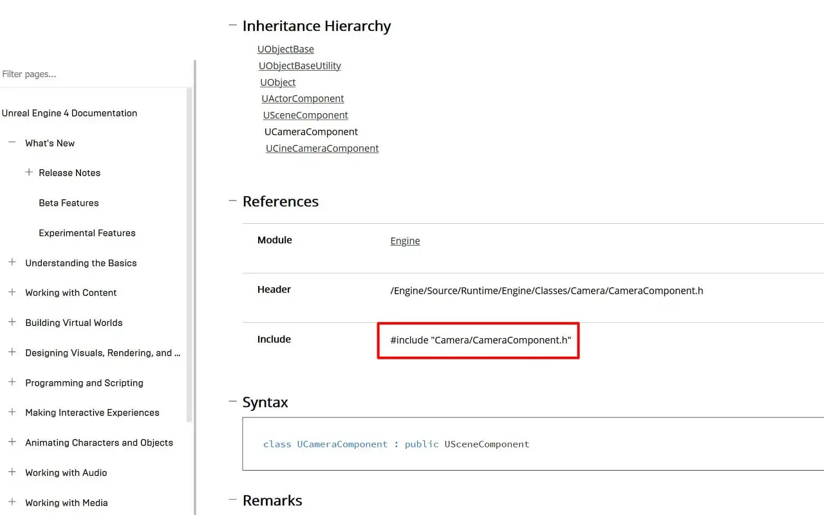824x515 pixels.
Task: Open Unreal Engine 4 Documentation root
Action: coord(70,113)
